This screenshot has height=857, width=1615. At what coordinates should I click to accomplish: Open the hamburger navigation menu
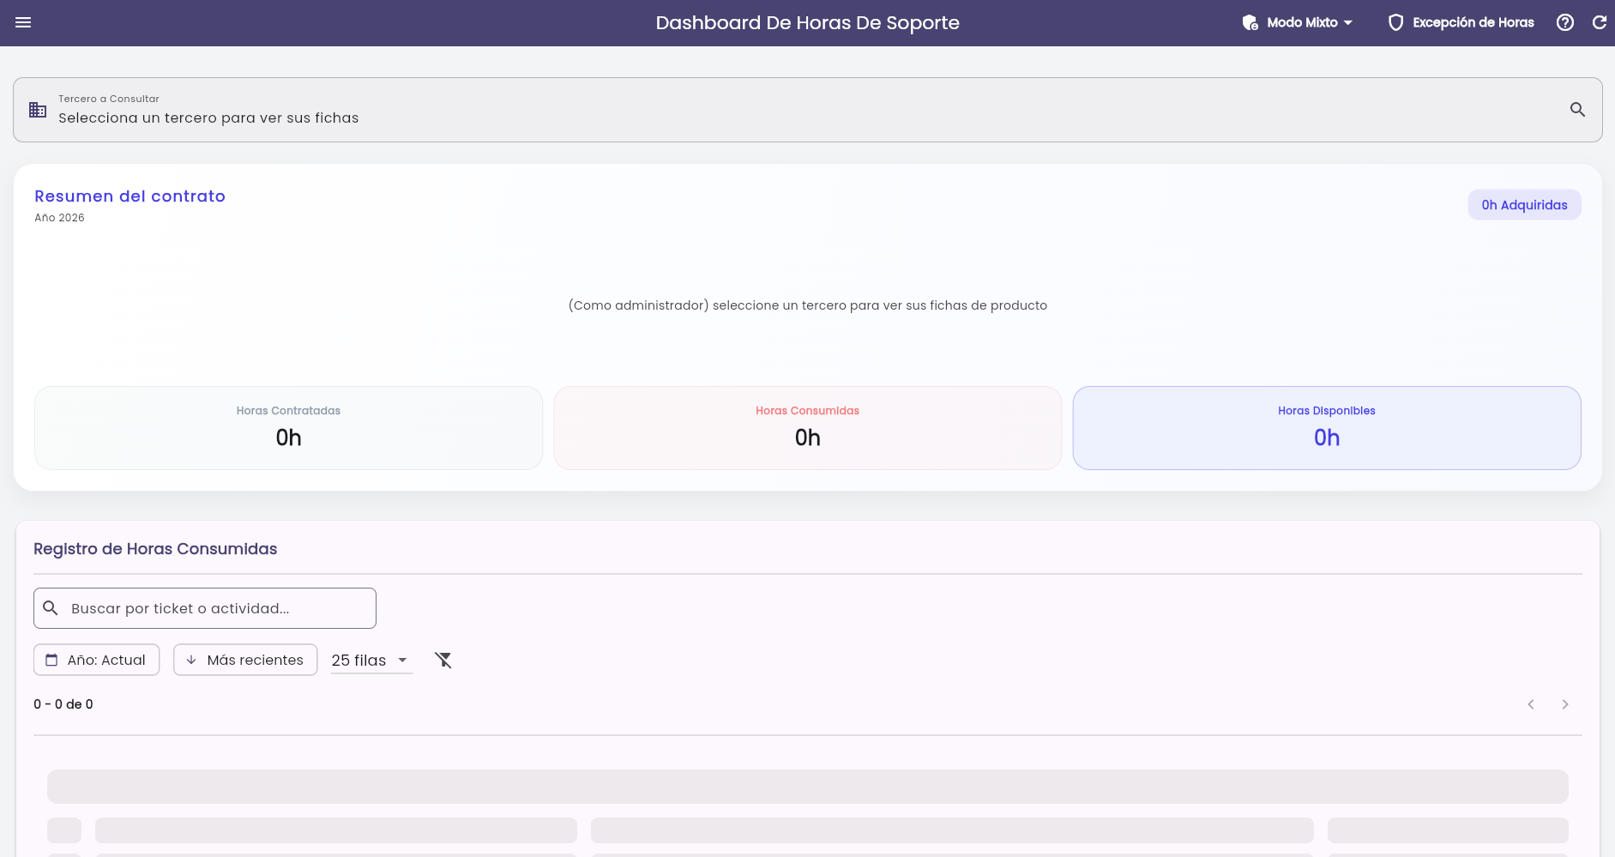(23, 22)
